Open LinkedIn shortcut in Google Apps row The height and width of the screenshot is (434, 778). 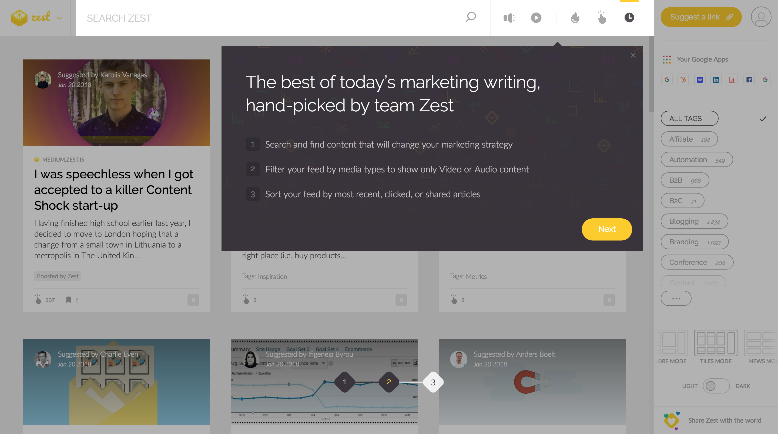tap(716, 80)
